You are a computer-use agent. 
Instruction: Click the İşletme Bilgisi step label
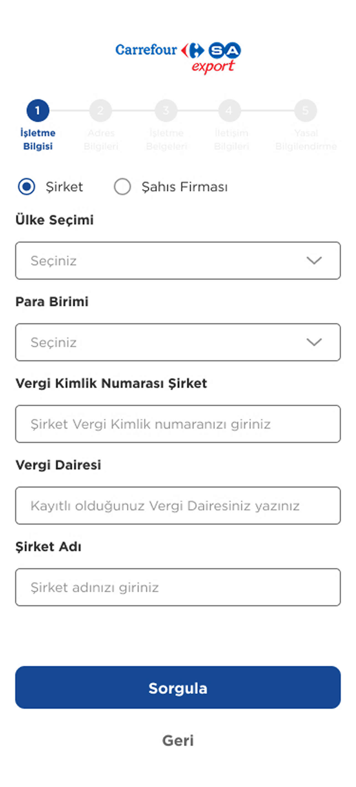click(38, 139)
